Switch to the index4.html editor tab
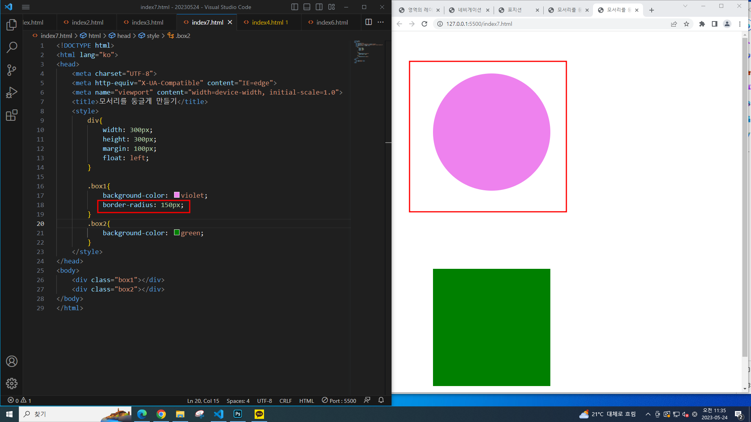 pyautogui.click(x=267, y=22)
